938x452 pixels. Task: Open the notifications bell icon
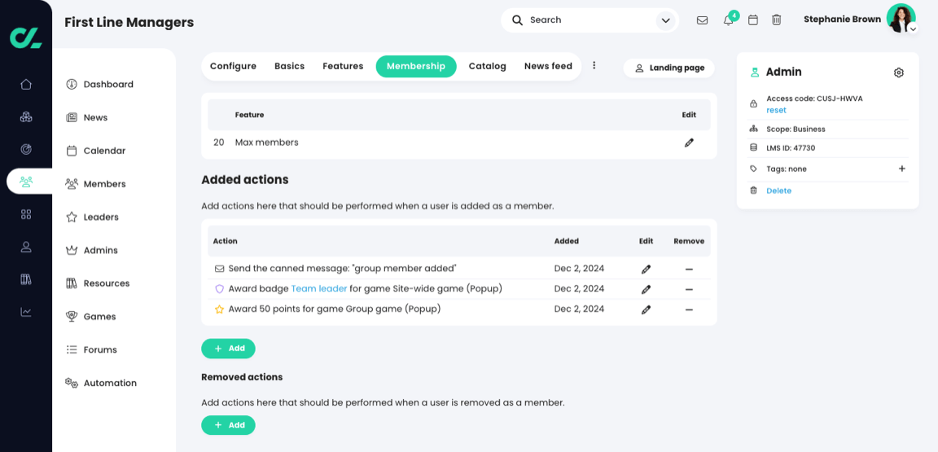[728, 20]
